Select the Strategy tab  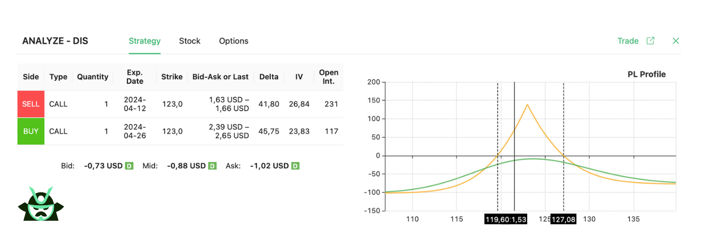144,41
